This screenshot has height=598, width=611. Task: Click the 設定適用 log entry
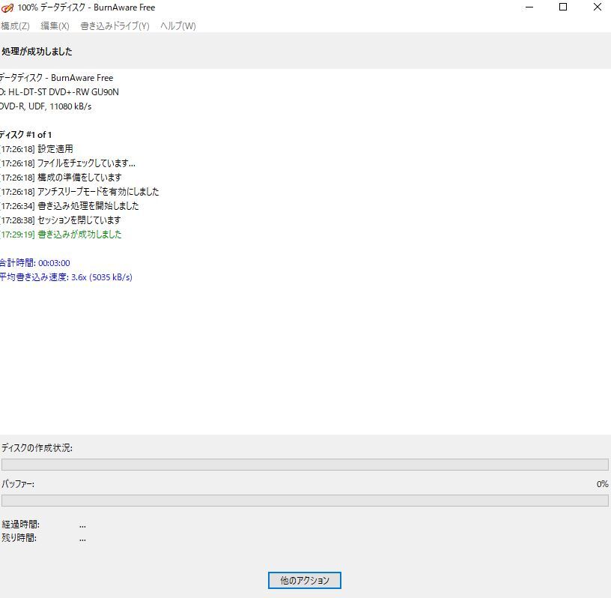coord(37,149)
